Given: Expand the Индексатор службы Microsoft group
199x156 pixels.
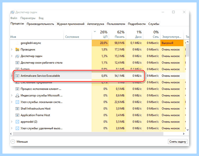Looking at the screenshot, I should tap(12, 95).
